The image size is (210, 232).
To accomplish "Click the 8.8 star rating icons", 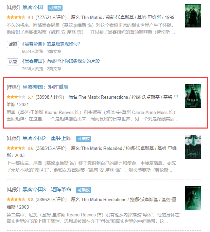I will point(16,199).
